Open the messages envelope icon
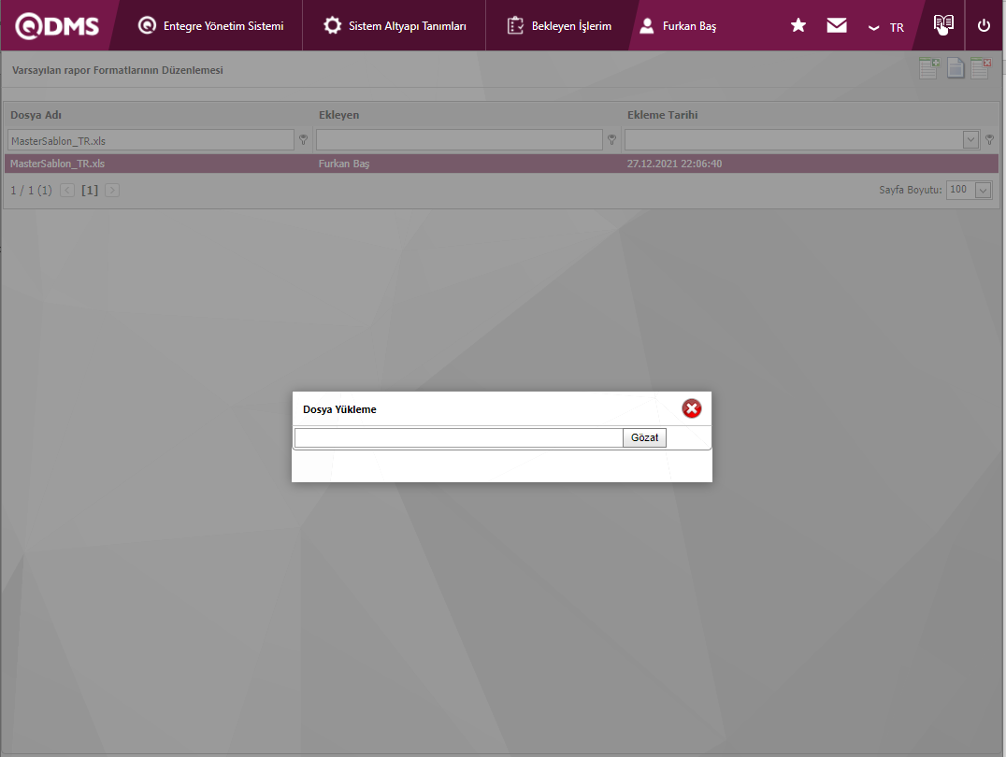The width and height of the screenshot is (1006, 757). [837, 25]
